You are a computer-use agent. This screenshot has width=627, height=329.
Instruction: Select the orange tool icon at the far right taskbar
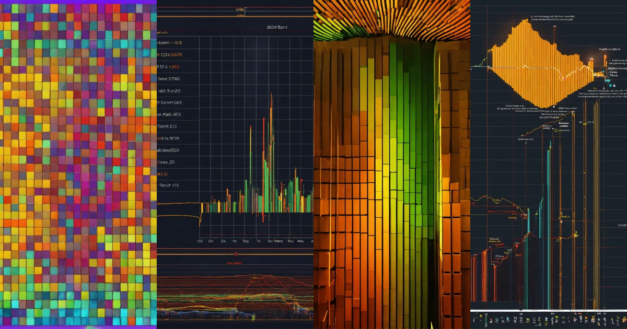pyautogui.click(x=623, y=320)
